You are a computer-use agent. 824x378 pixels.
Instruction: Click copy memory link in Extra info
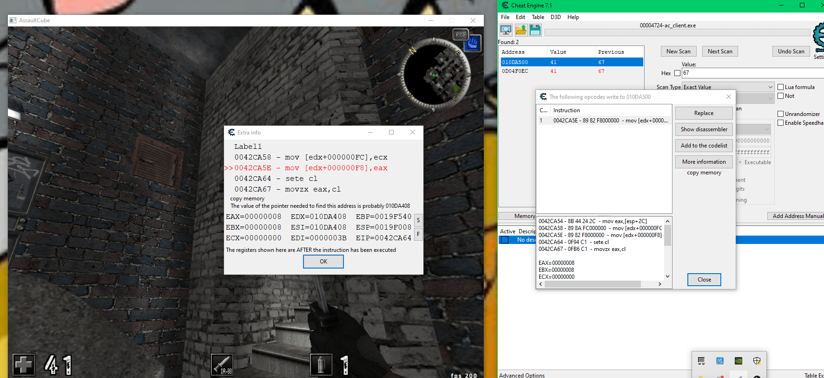coord(247,199)
